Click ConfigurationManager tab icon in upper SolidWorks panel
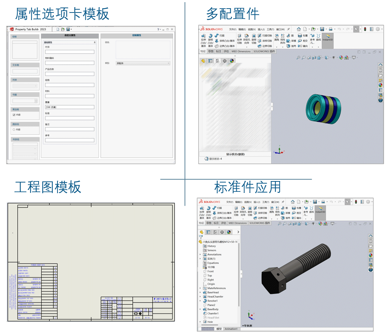 tap(217, 61)
